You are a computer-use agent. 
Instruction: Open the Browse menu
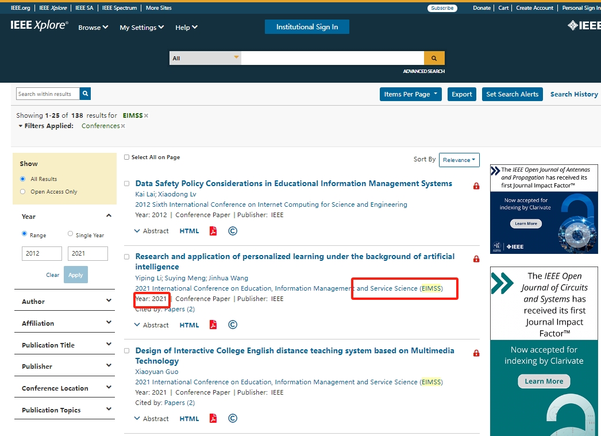click(93, 28)
